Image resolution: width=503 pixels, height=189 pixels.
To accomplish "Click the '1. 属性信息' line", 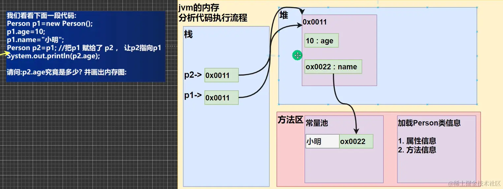I will pos(417,141).
